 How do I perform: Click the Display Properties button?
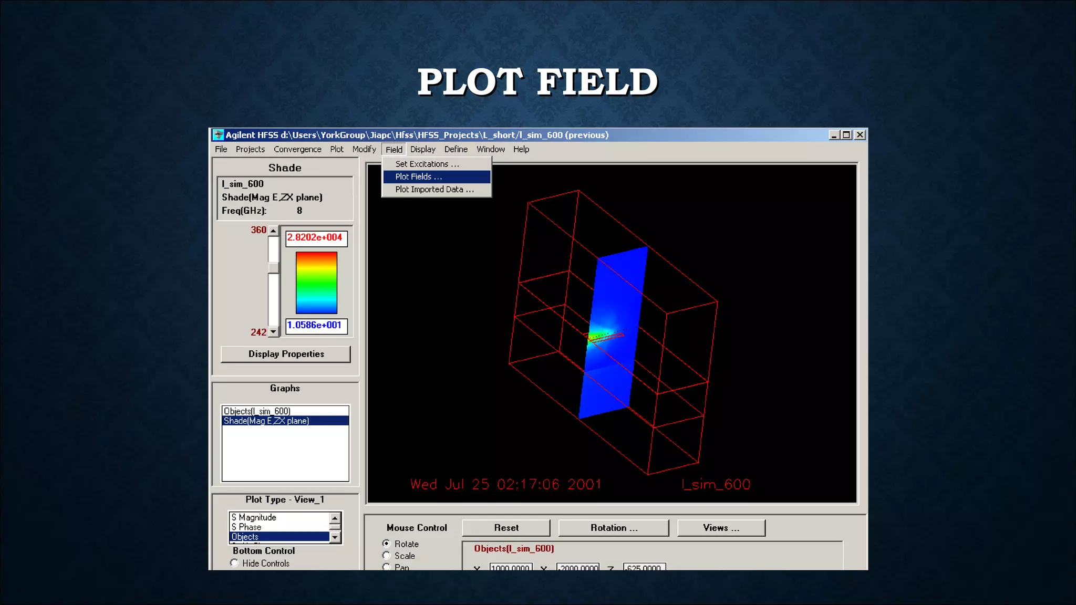pyautogui.click(x=286, y=354)
